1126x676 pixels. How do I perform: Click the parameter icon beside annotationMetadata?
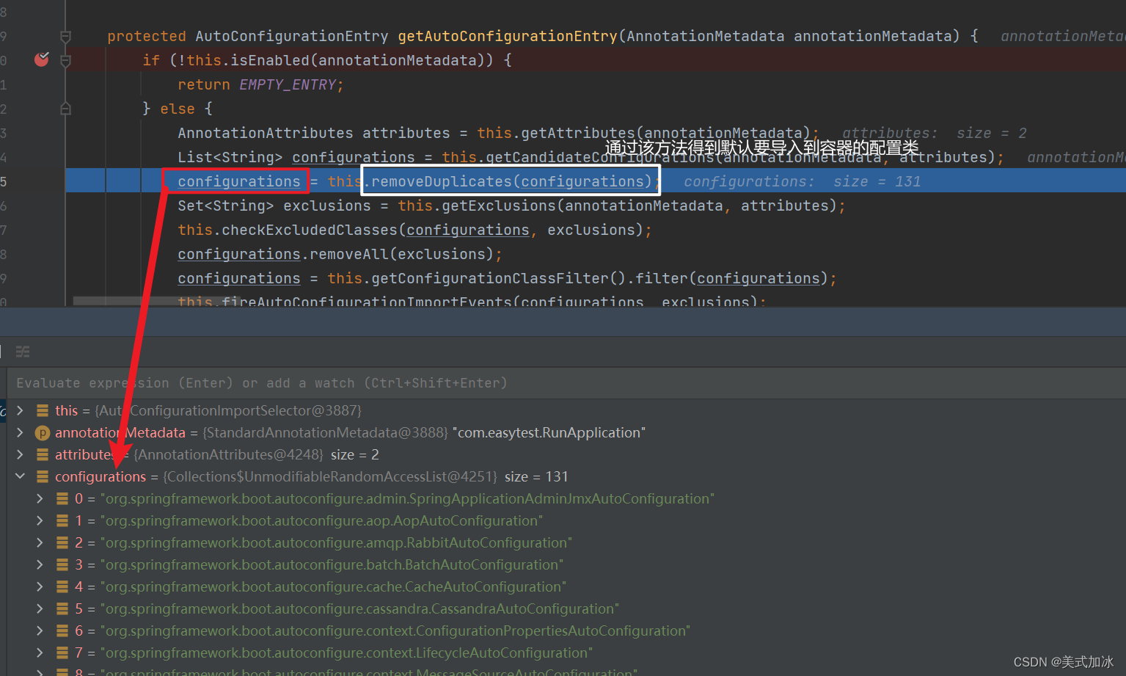click(42, 432)
